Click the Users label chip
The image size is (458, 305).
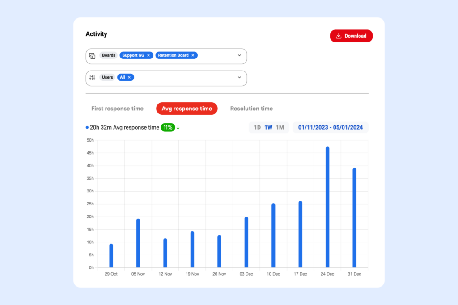coord(107,77)
